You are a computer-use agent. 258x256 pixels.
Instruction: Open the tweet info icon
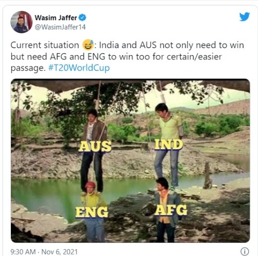[245, 252]
